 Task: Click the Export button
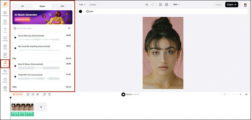coord(232,4)
